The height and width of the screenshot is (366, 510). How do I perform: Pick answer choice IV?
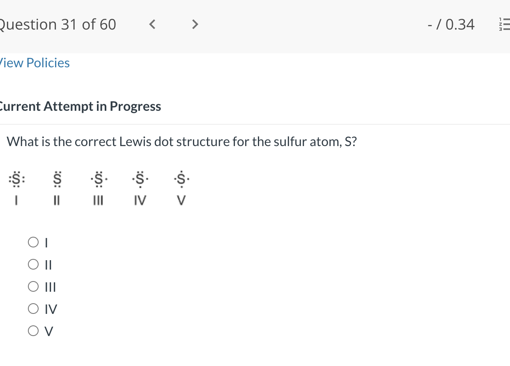[x=33, y=309]
